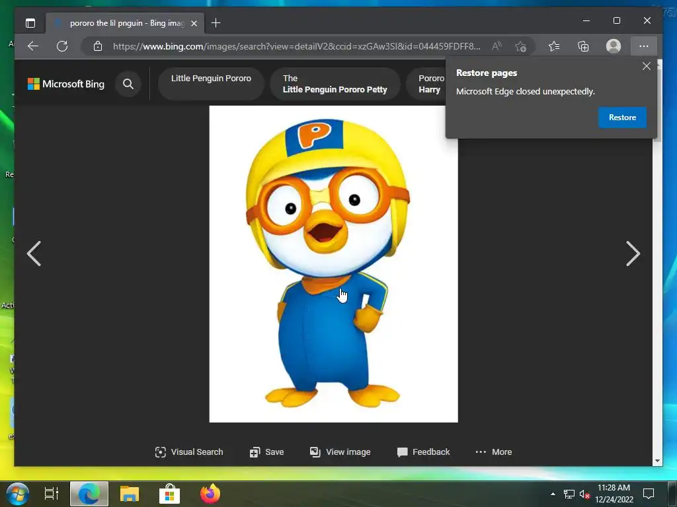This screenshot has height=507, width=677.
Task: Open network status tray icon
Action: 569,494
